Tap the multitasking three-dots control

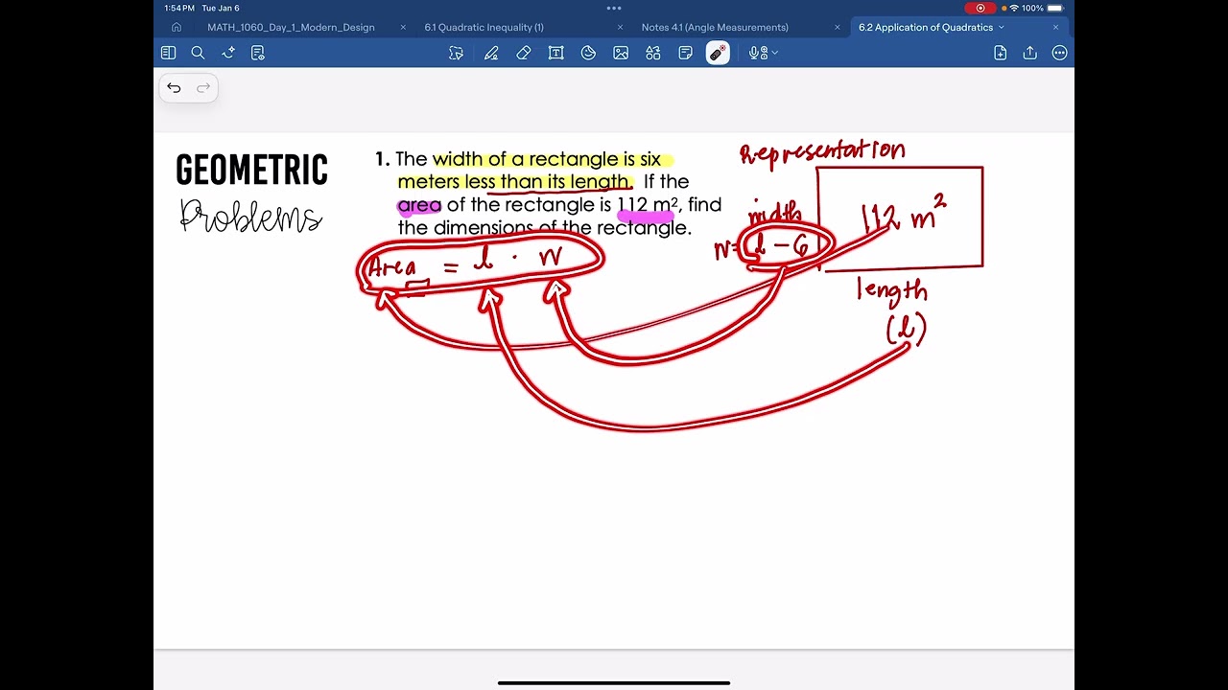coord(614,8)
